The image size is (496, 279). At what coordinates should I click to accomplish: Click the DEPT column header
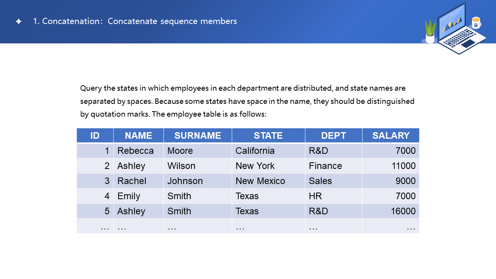point(334,136)
